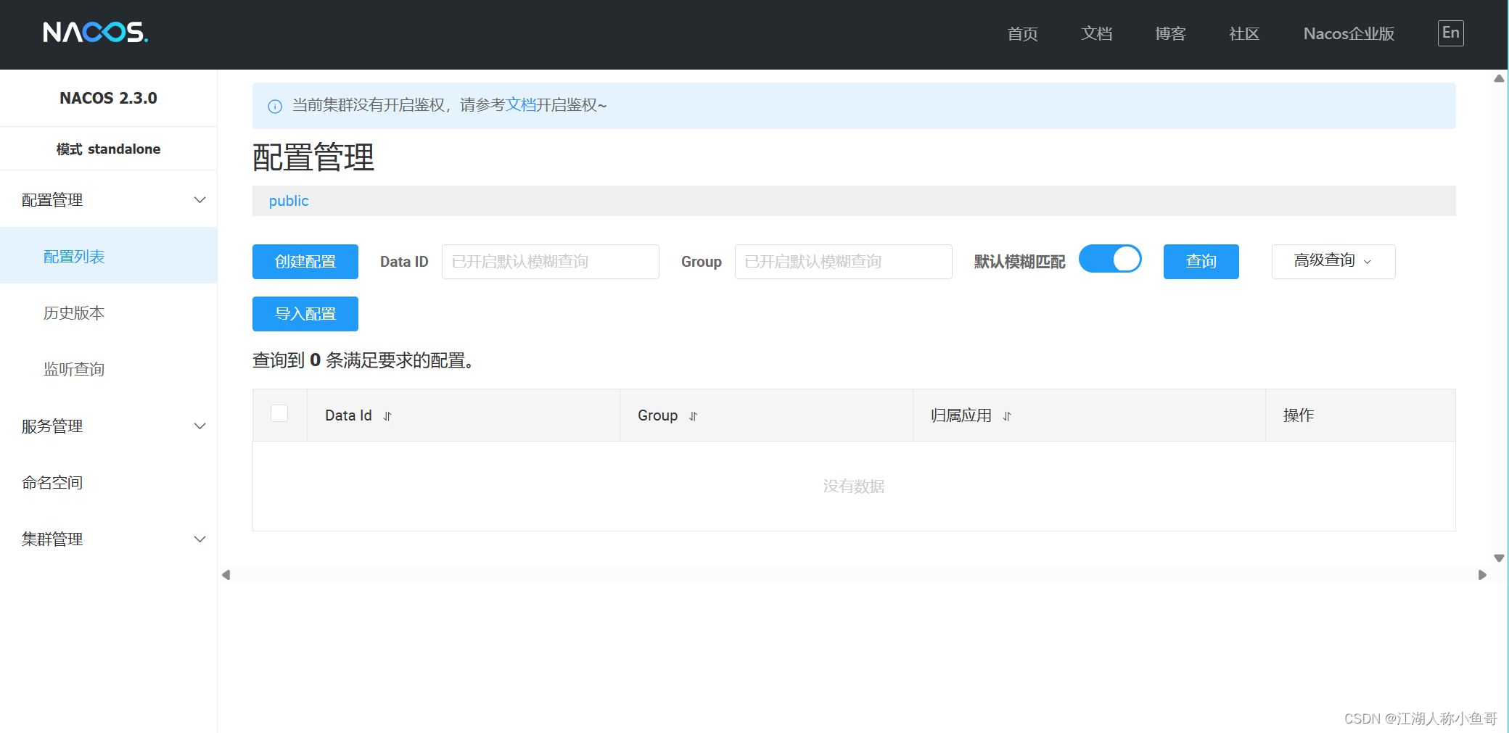
Task: Click the 创建配置 button
Action: 305,262
